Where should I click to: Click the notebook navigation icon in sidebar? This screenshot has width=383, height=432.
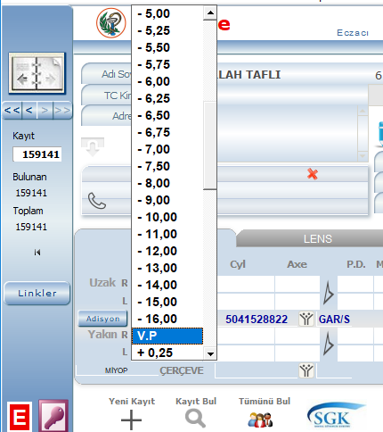[37, 73]
